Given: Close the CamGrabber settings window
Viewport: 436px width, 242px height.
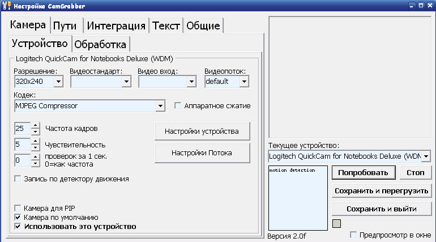Looking at the screenshot, I should [x=430, y=5].
